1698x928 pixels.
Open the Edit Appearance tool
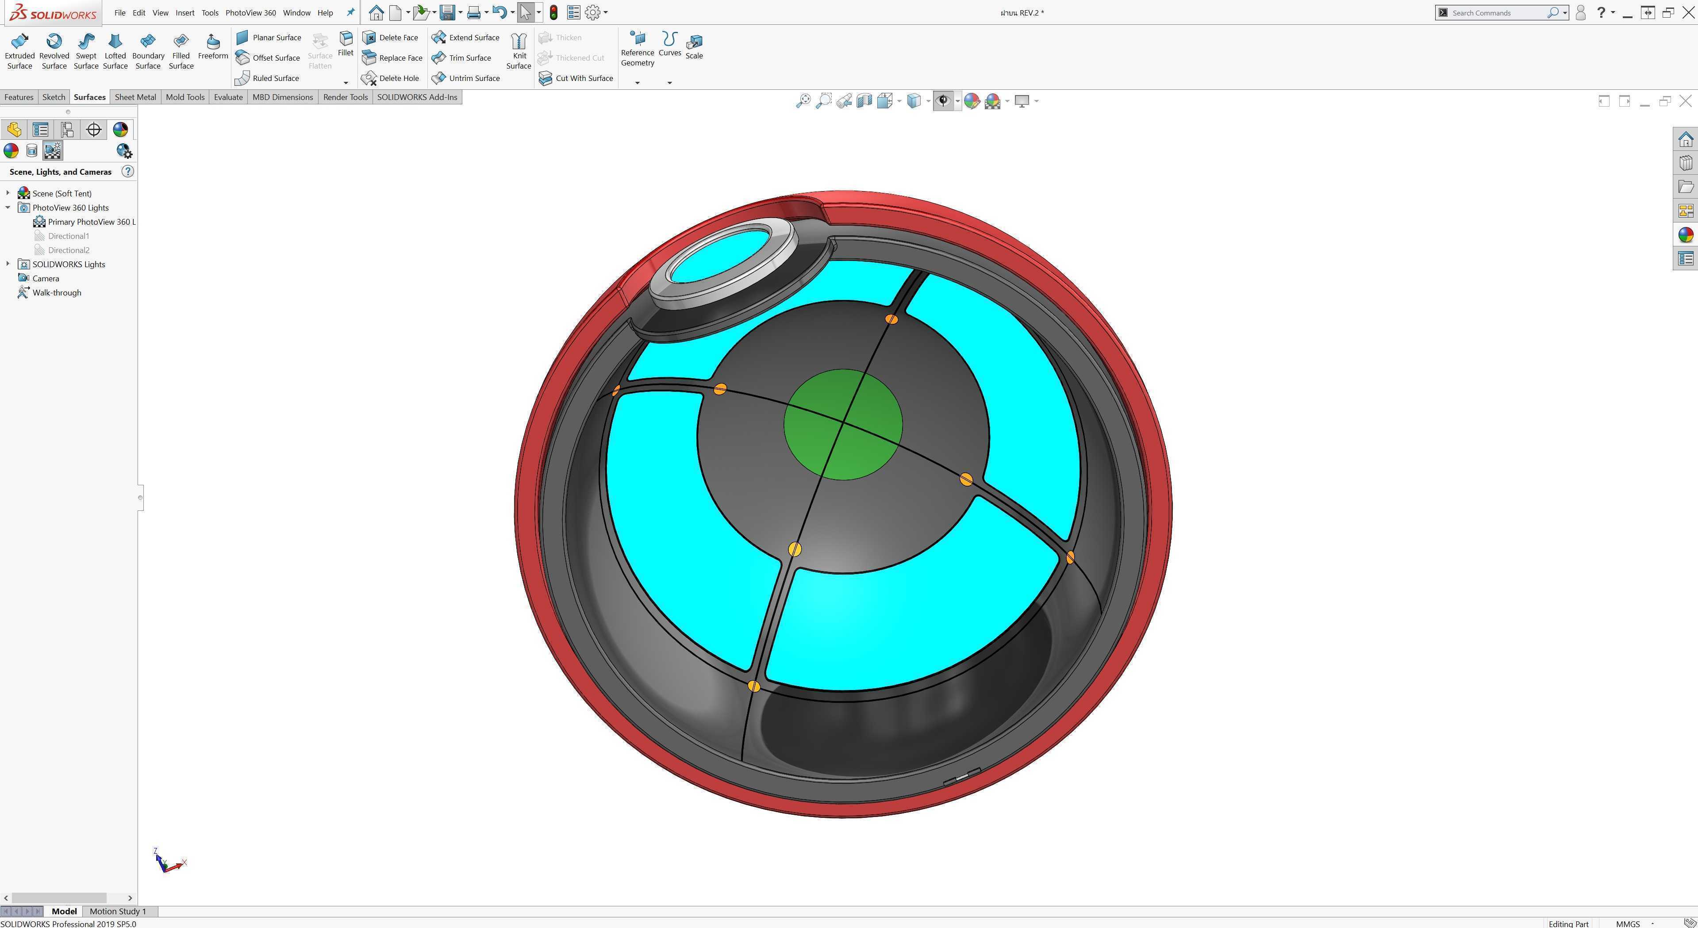pyautogui.click(x=972, y=101)
